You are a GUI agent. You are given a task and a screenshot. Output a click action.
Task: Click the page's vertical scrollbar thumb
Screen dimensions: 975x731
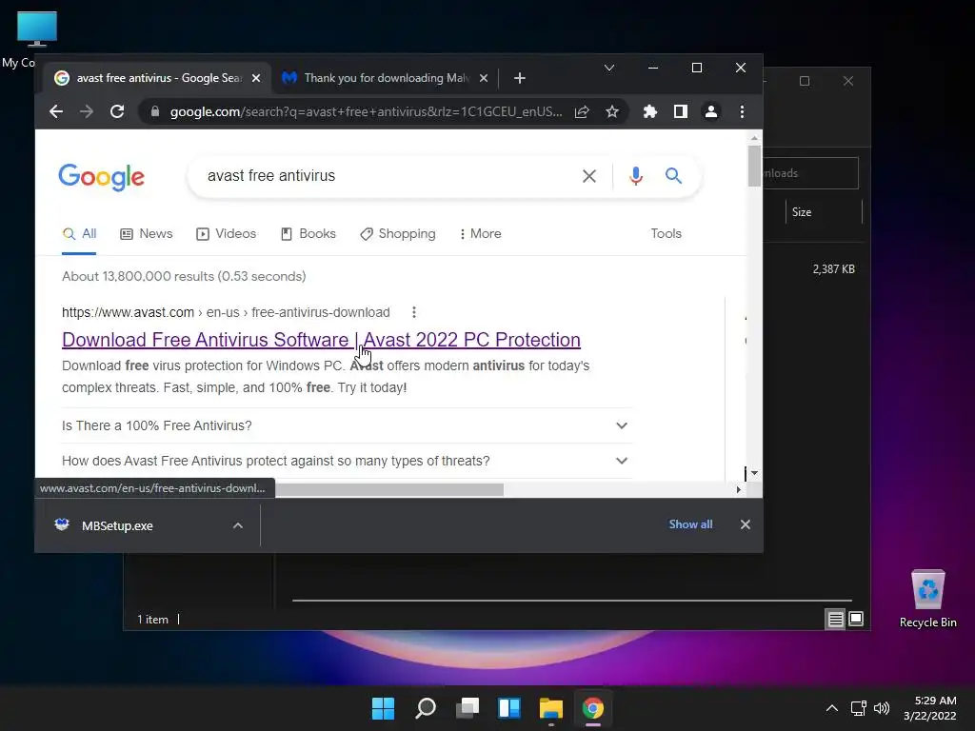pyautogui.click(x=754, y=166)
